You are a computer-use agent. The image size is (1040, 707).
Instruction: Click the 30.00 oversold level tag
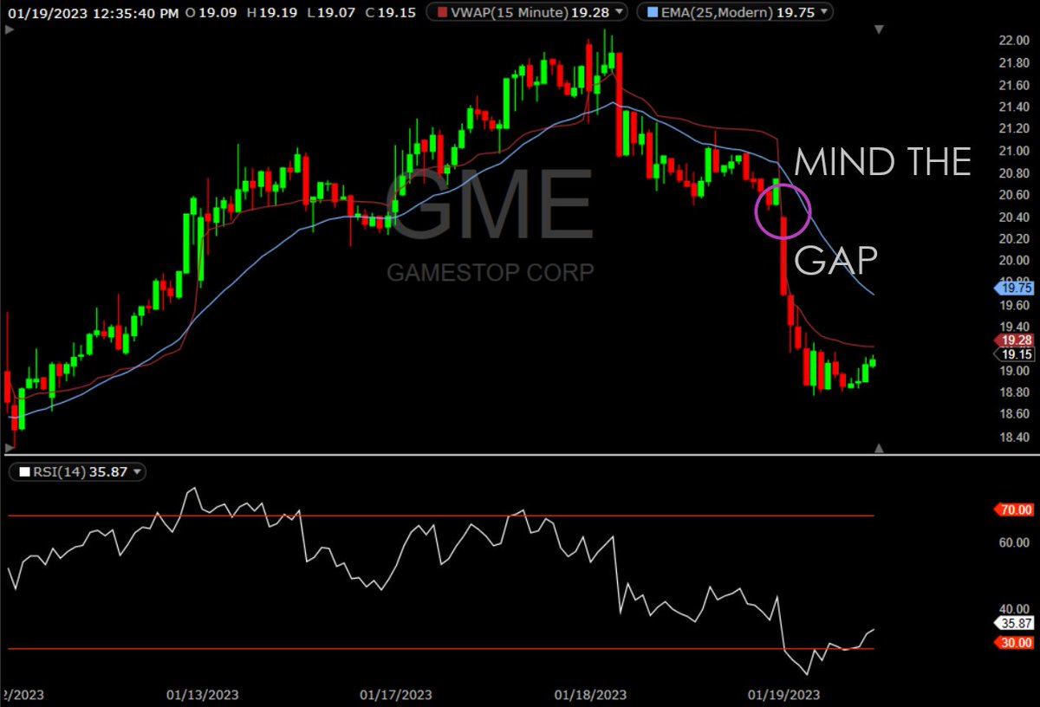1012,643
